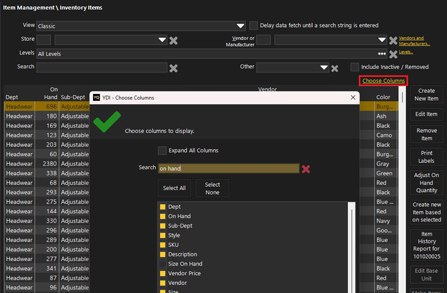Open Levels ellipsis browse button

click(382, 54)
